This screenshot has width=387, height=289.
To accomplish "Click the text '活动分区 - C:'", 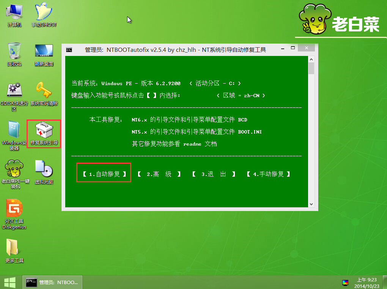I will (x=215, y=84).
